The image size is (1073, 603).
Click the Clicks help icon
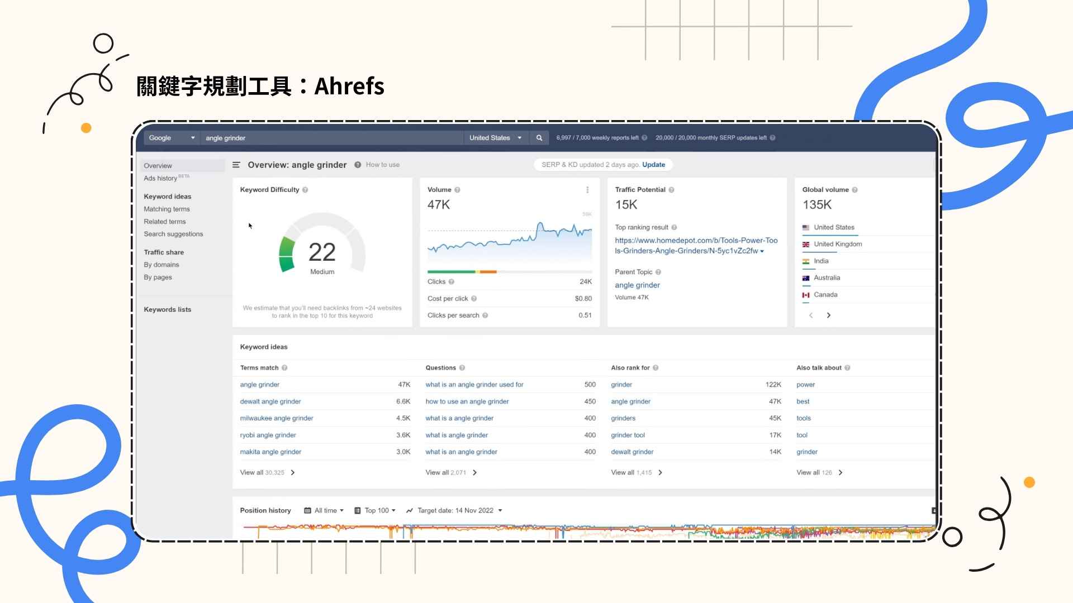tap(451, 282)
